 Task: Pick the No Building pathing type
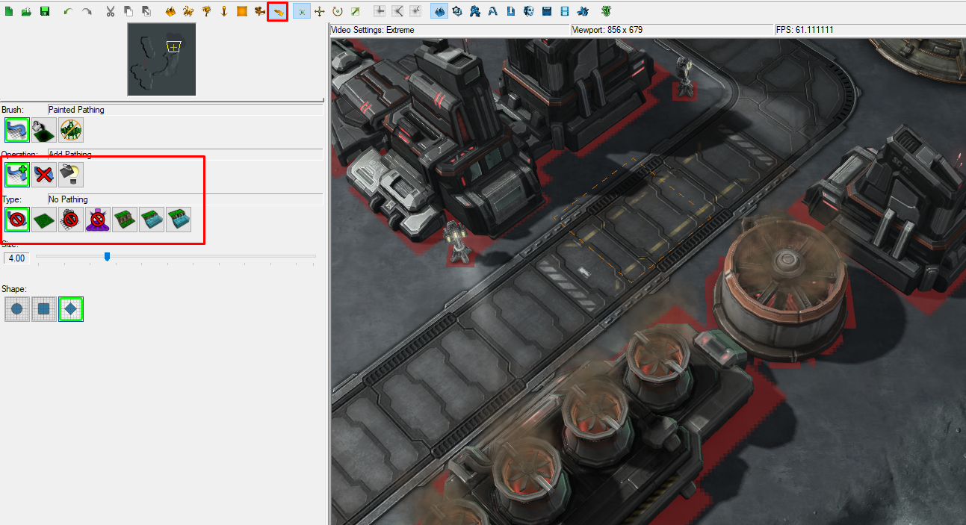click(x=71, y=220)
